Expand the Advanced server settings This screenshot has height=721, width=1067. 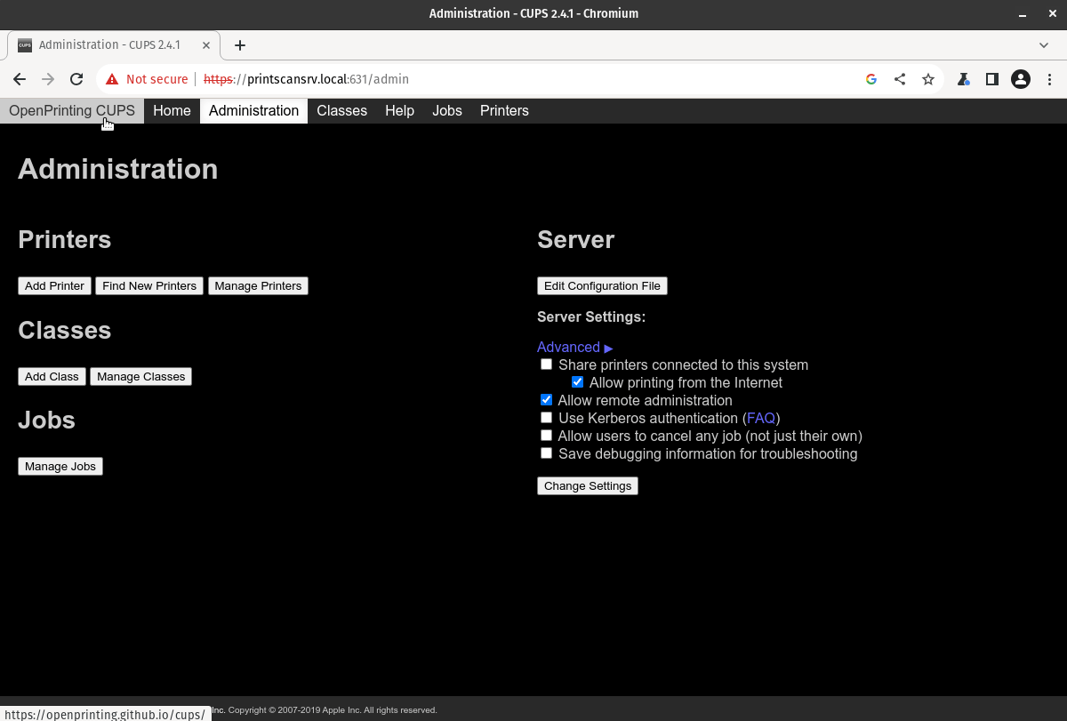point(574,348)
